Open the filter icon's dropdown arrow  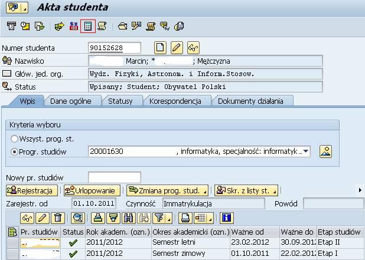point(169,219)
